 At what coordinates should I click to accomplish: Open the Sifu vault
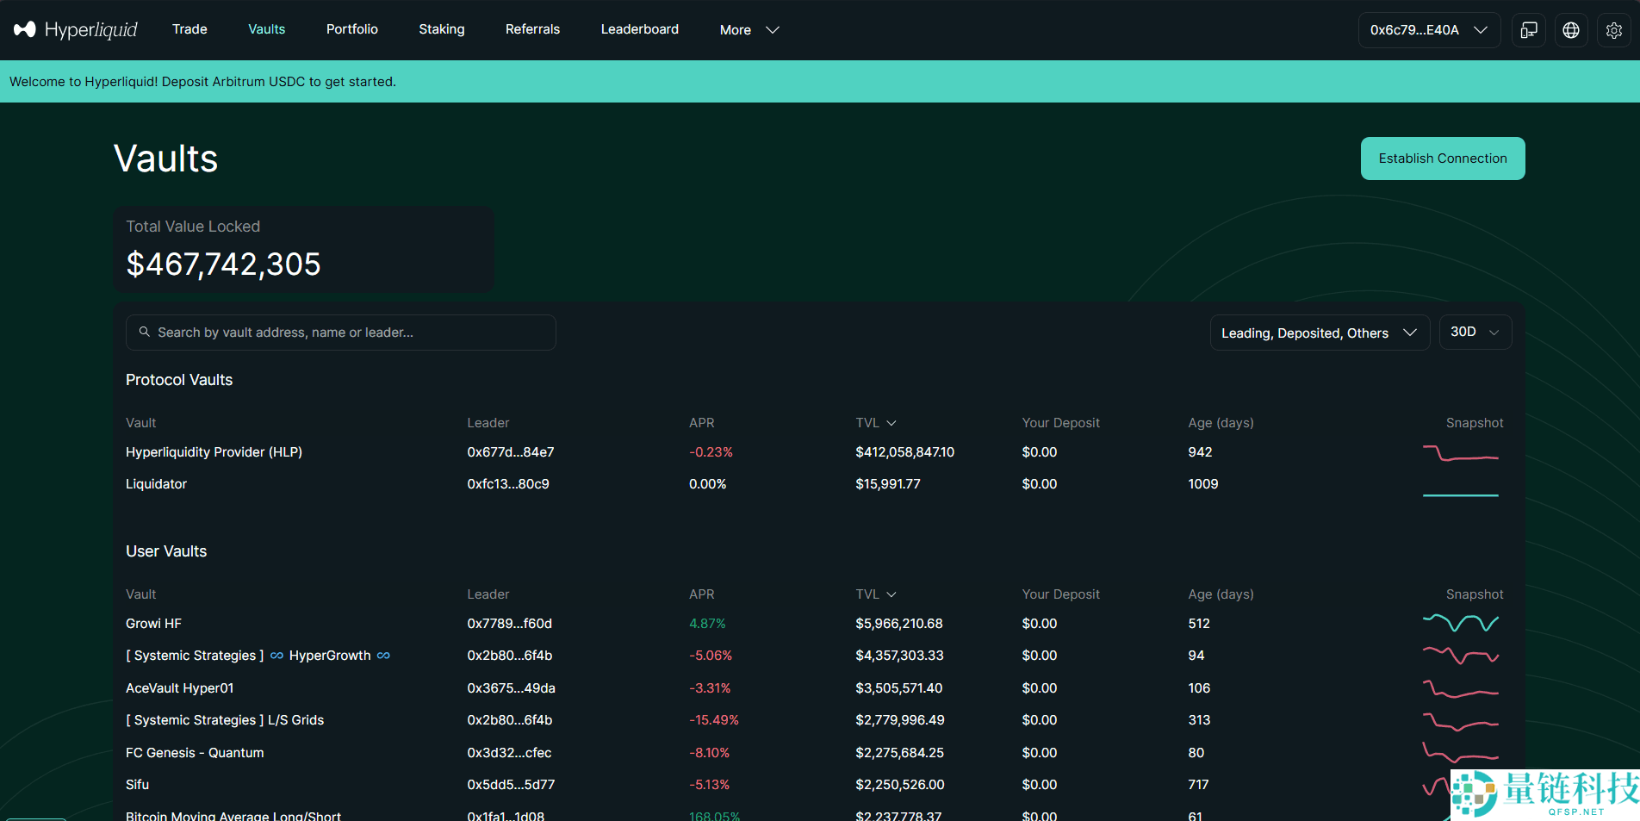[137, 785]
